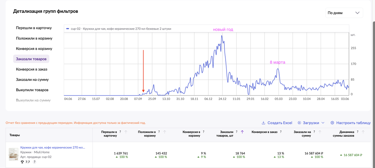Click 'Создать Excel' button
Viewport: 375px width, 168px height.
pyautogui.click(x=277, y=123)
